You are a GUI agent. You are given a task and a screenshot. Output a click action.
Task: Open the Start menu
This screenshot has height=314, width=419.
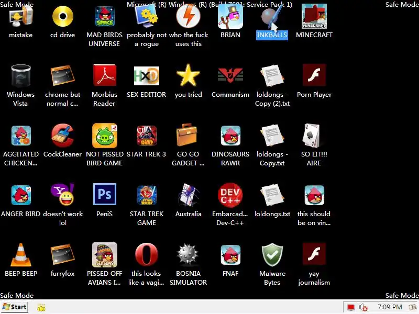(x=15, y=307)
